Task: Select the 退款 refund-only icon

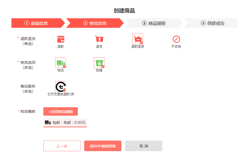Action: click(61, 39)
